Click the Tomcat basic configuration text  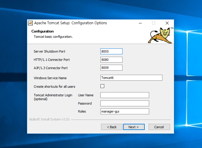click(53, 37)
